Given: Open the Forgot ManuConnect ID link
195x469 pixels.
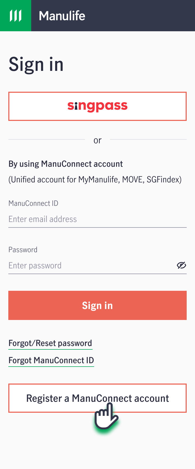Looking at the screenshot, I should [x=51, y=360].
